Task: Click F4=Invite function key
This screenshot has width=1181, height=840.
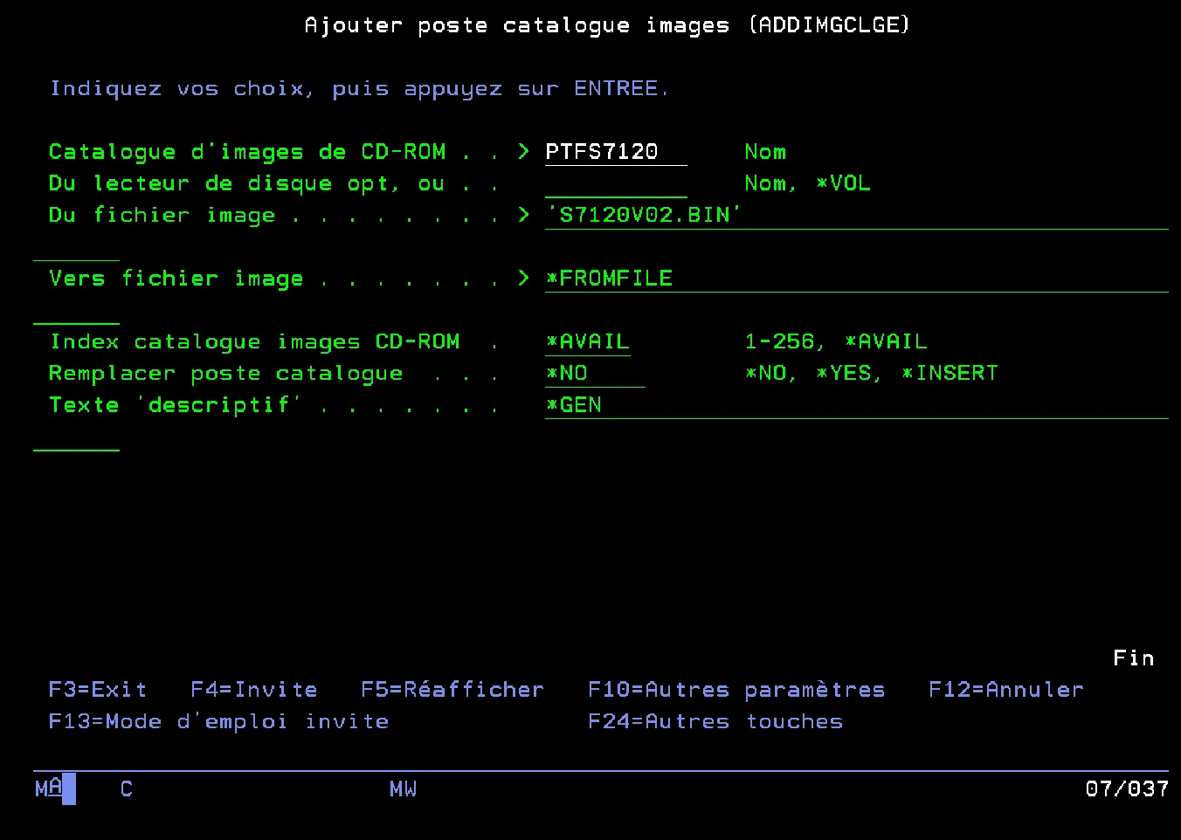Action: tap(254, 690)
